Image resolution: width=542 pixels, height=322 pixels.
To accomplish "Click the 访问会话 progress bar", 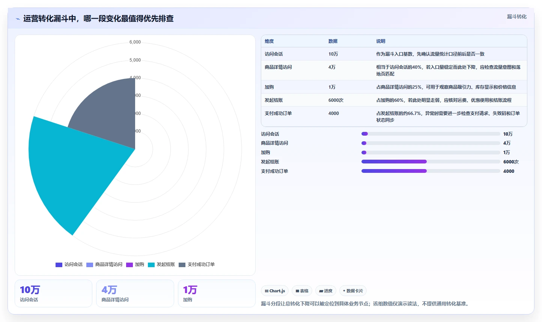I will [431, 134].
